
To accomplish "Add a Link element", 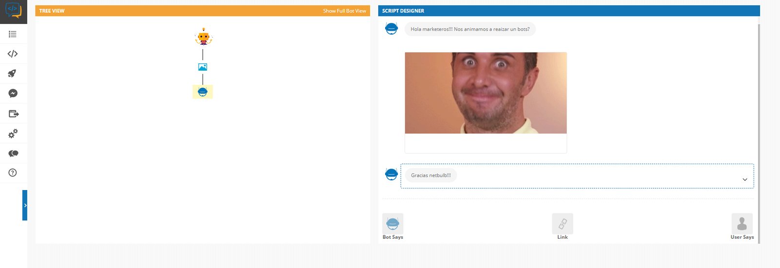I will pyautogui.click(x=563, y=227).
